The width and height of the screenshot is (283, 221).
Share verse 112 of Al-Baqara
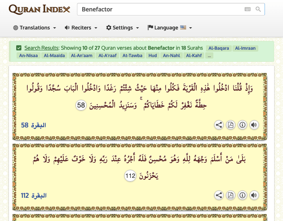pos(219,195)
